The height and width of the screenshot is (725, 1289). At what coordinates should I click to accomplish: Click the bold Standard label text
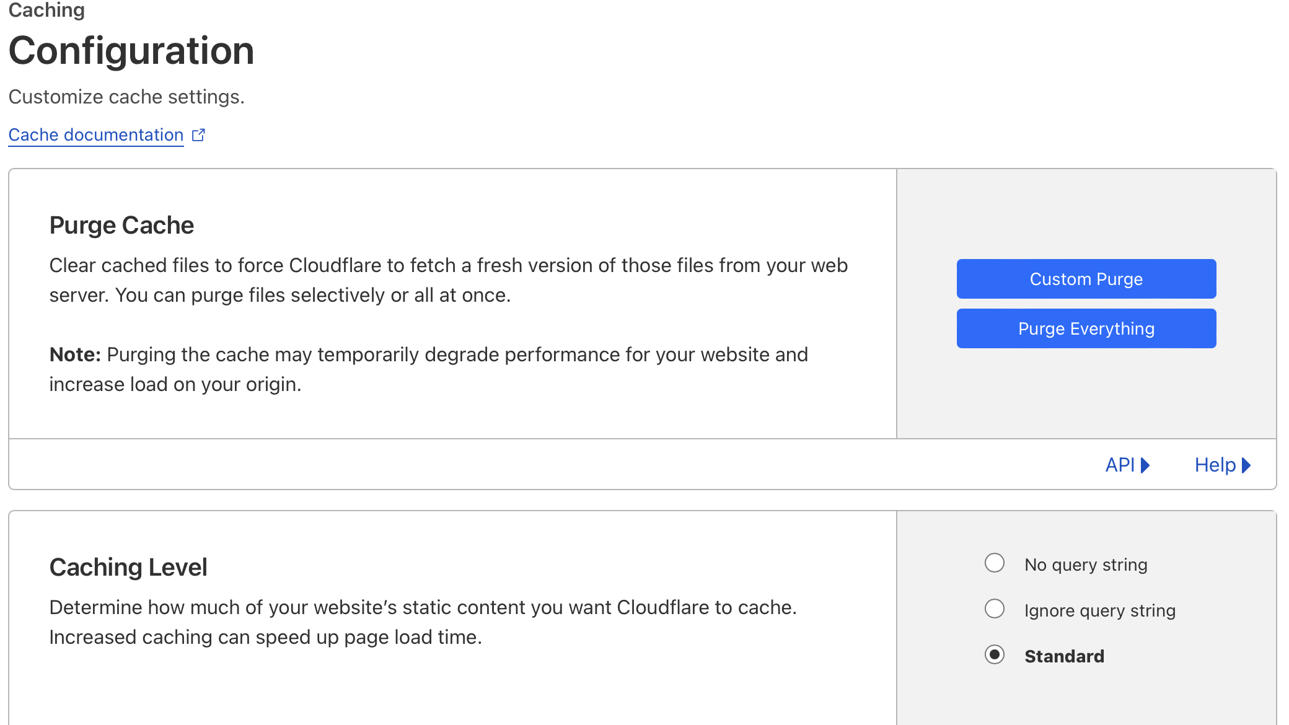click(x=1064, y=656)
